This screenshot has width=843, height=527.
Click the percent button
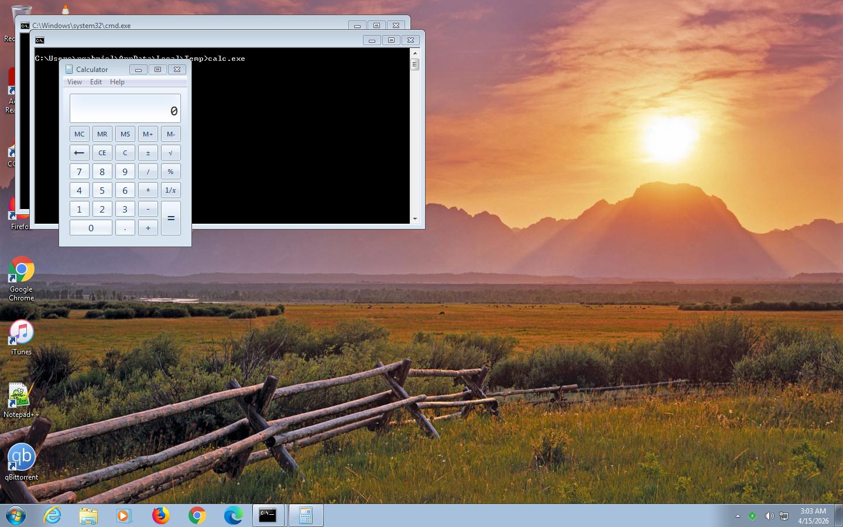[170, 172]
